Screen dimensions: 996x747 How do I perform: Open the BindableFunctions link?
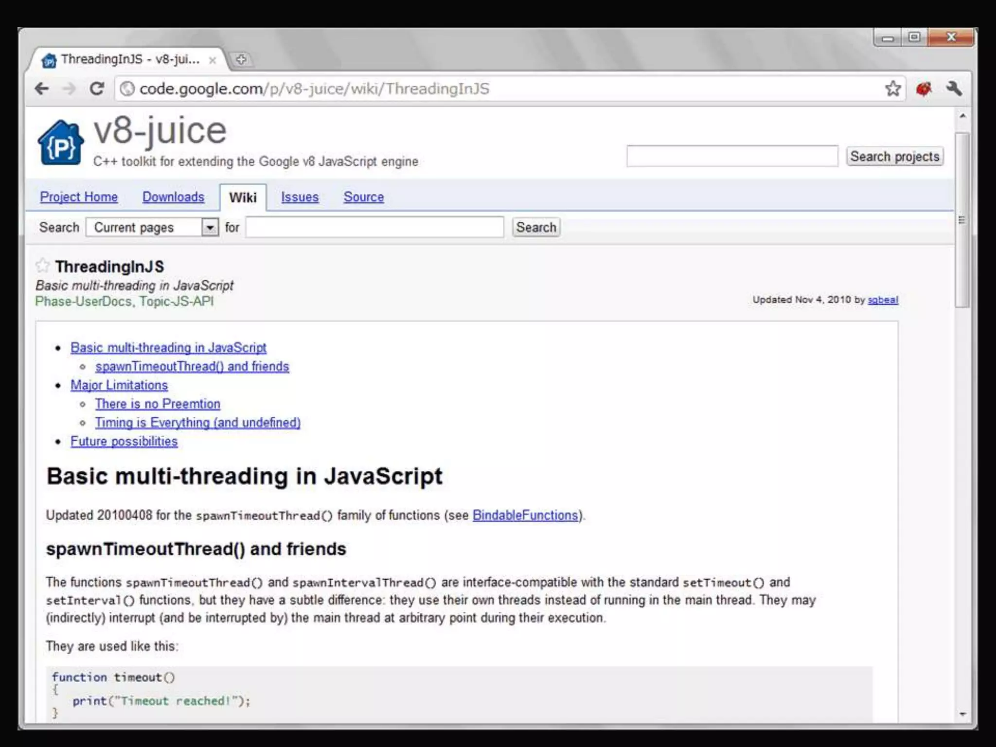tap(525, 515)
